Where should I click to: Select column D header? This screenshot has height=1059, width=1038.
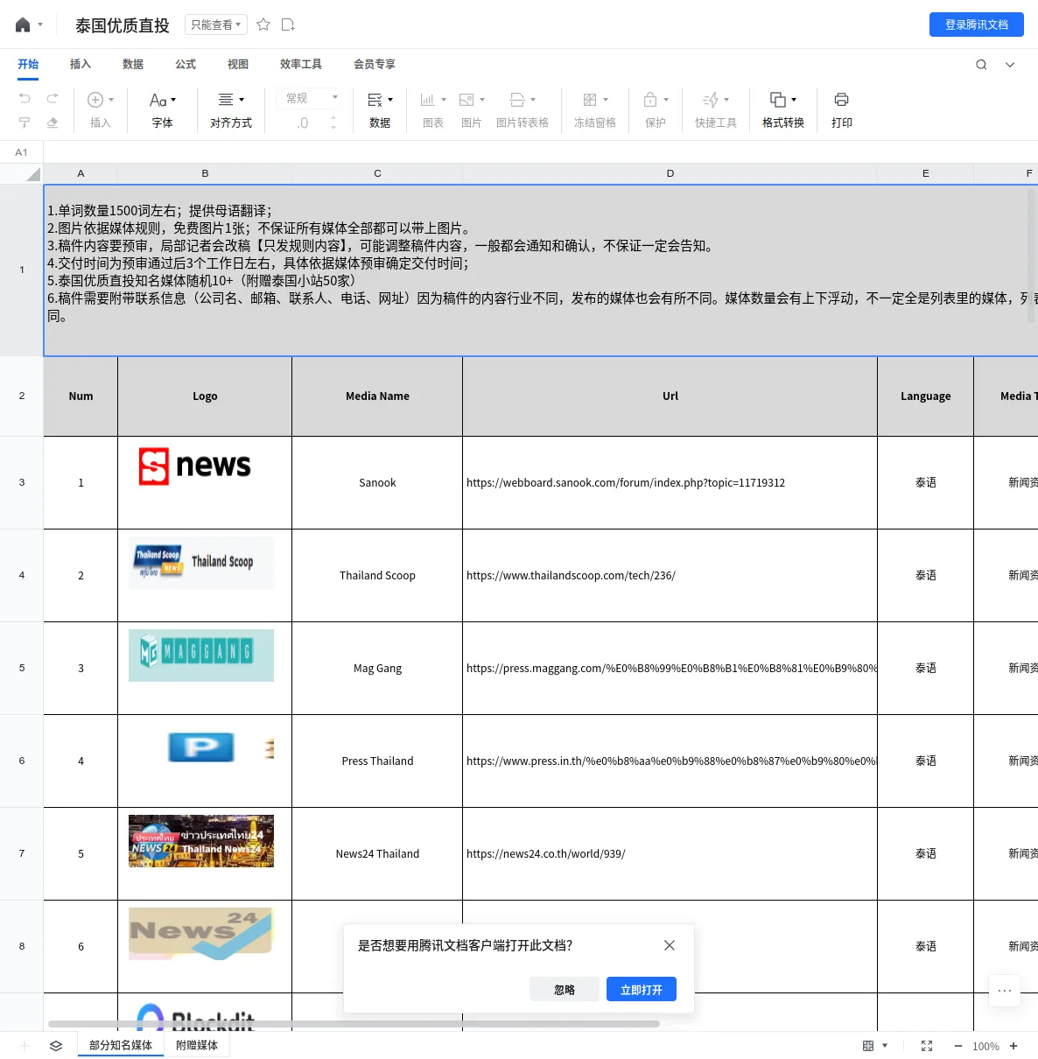(670, 173)
